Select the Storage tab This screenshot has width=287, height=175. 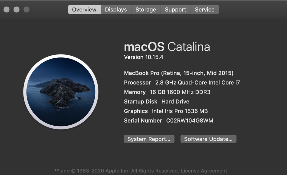146,9
